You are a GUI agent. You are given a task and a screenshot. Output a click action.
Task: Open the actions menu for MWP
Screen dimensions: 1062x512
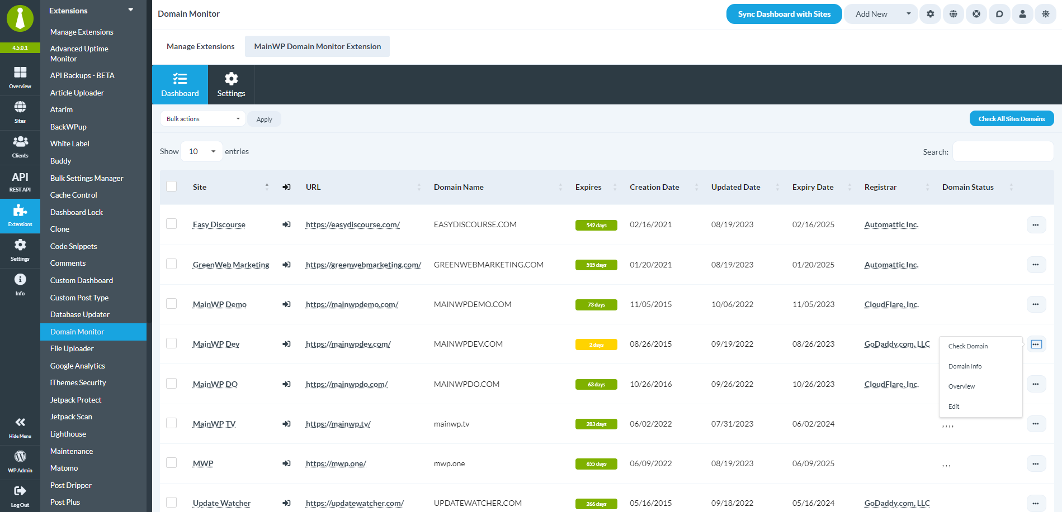point(1036,463)
